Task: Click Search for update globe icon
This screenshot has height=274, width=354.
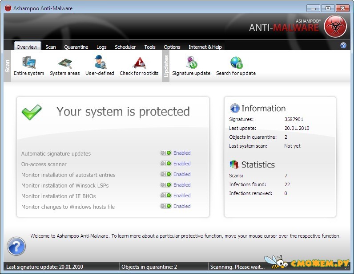Action: click(237, 63)
